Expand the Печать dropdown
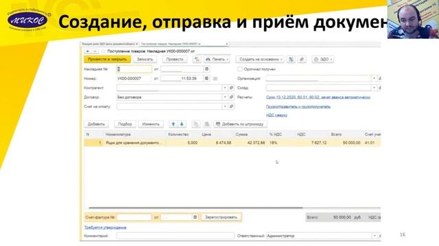Image resolution: width=439 pixels, height=246 pixels. tap(227, 59)
